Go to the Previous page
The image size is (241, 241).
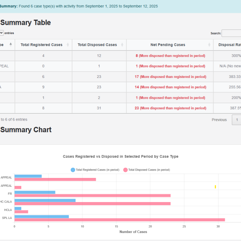[x=219, y=120]
